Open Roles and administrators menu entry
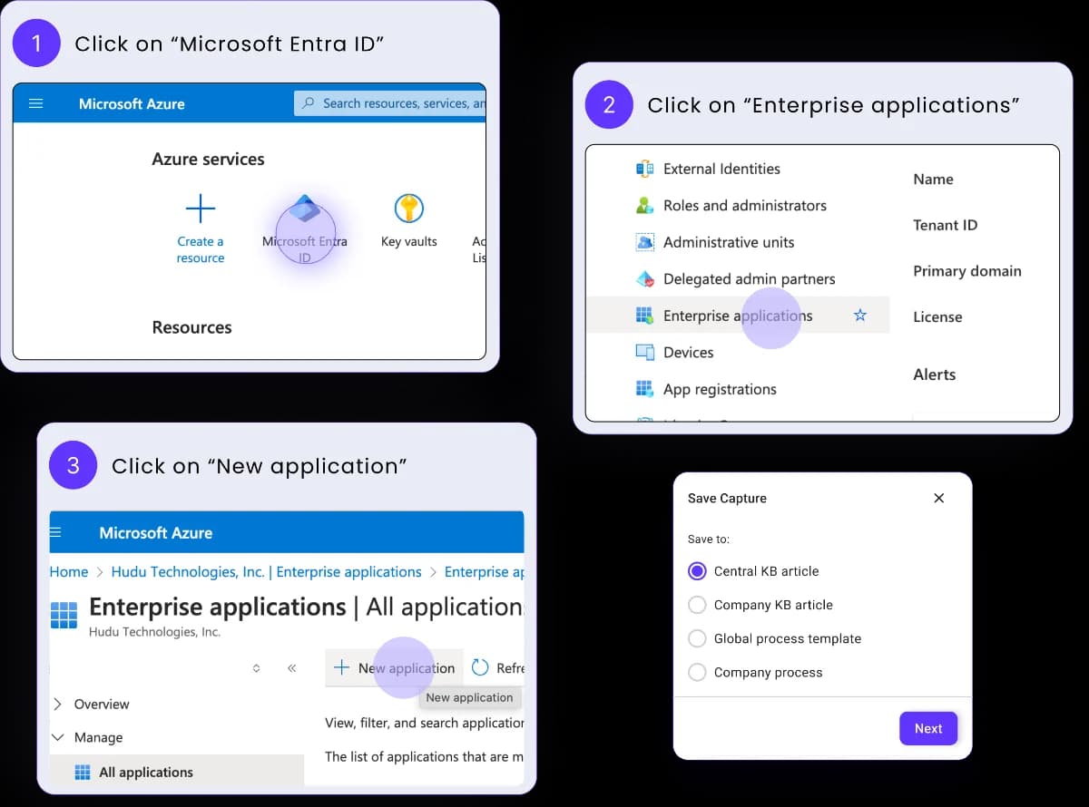The width and height of the screenshot is (1089, 807). coord(745,206)
